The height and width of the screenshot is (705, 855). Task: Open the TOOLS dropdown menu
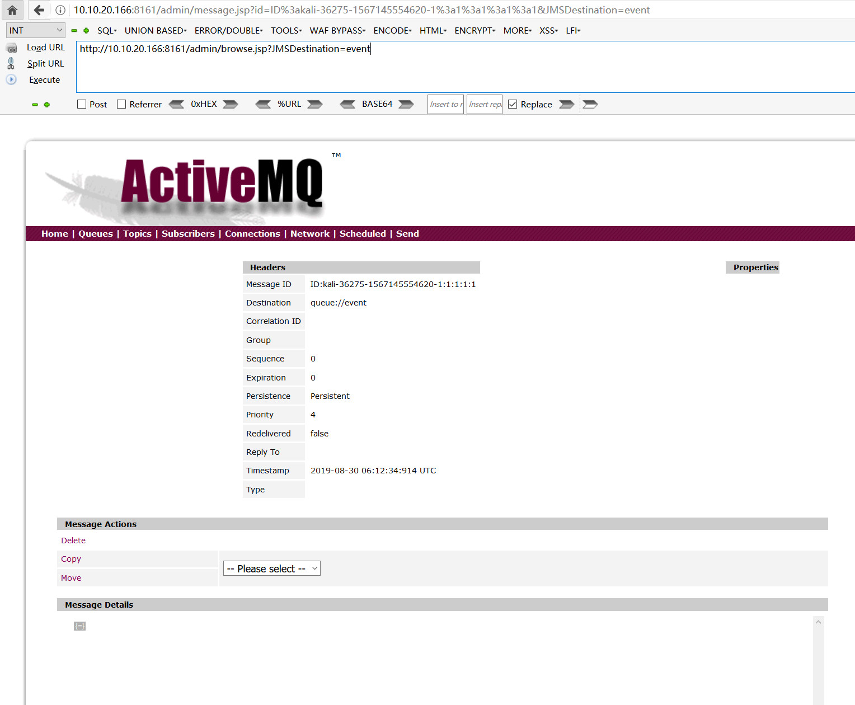tap(286, 30)
